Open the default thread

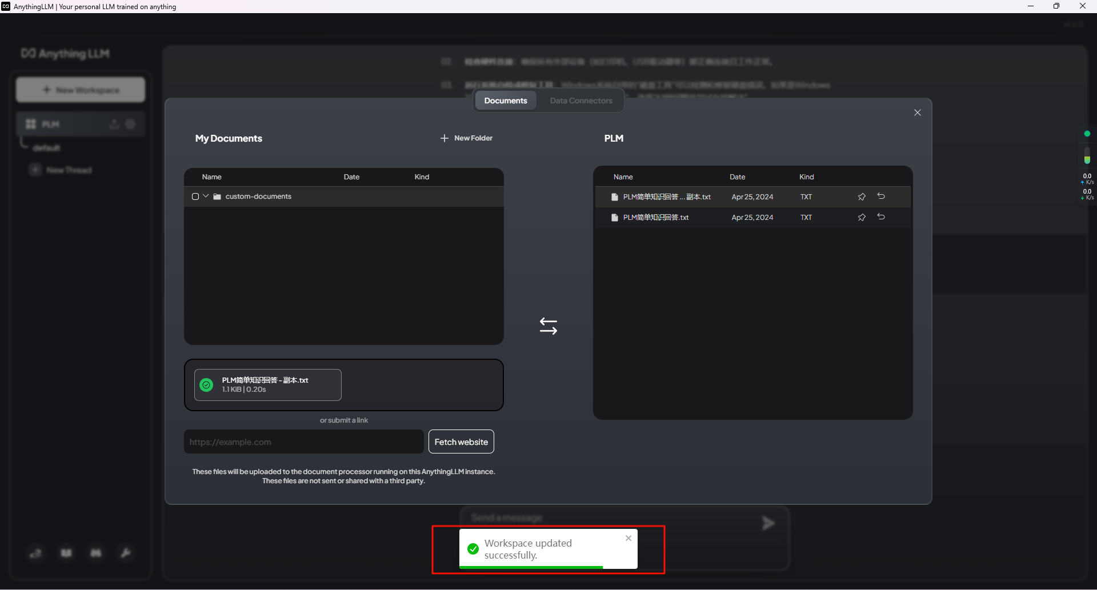coord(46,148)
